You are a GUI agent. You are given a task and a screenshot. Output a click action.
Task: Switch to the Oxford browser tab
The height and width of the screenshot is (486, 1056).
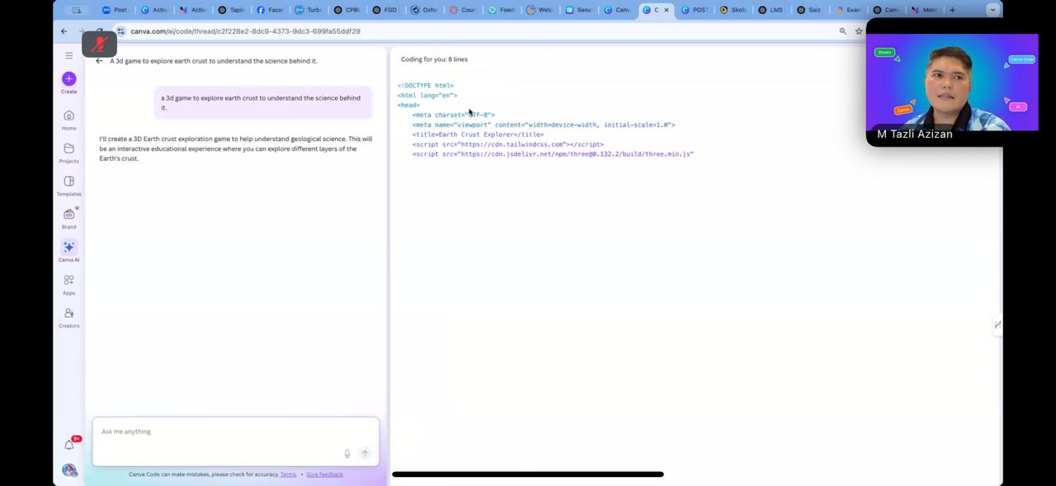(424, 10)
